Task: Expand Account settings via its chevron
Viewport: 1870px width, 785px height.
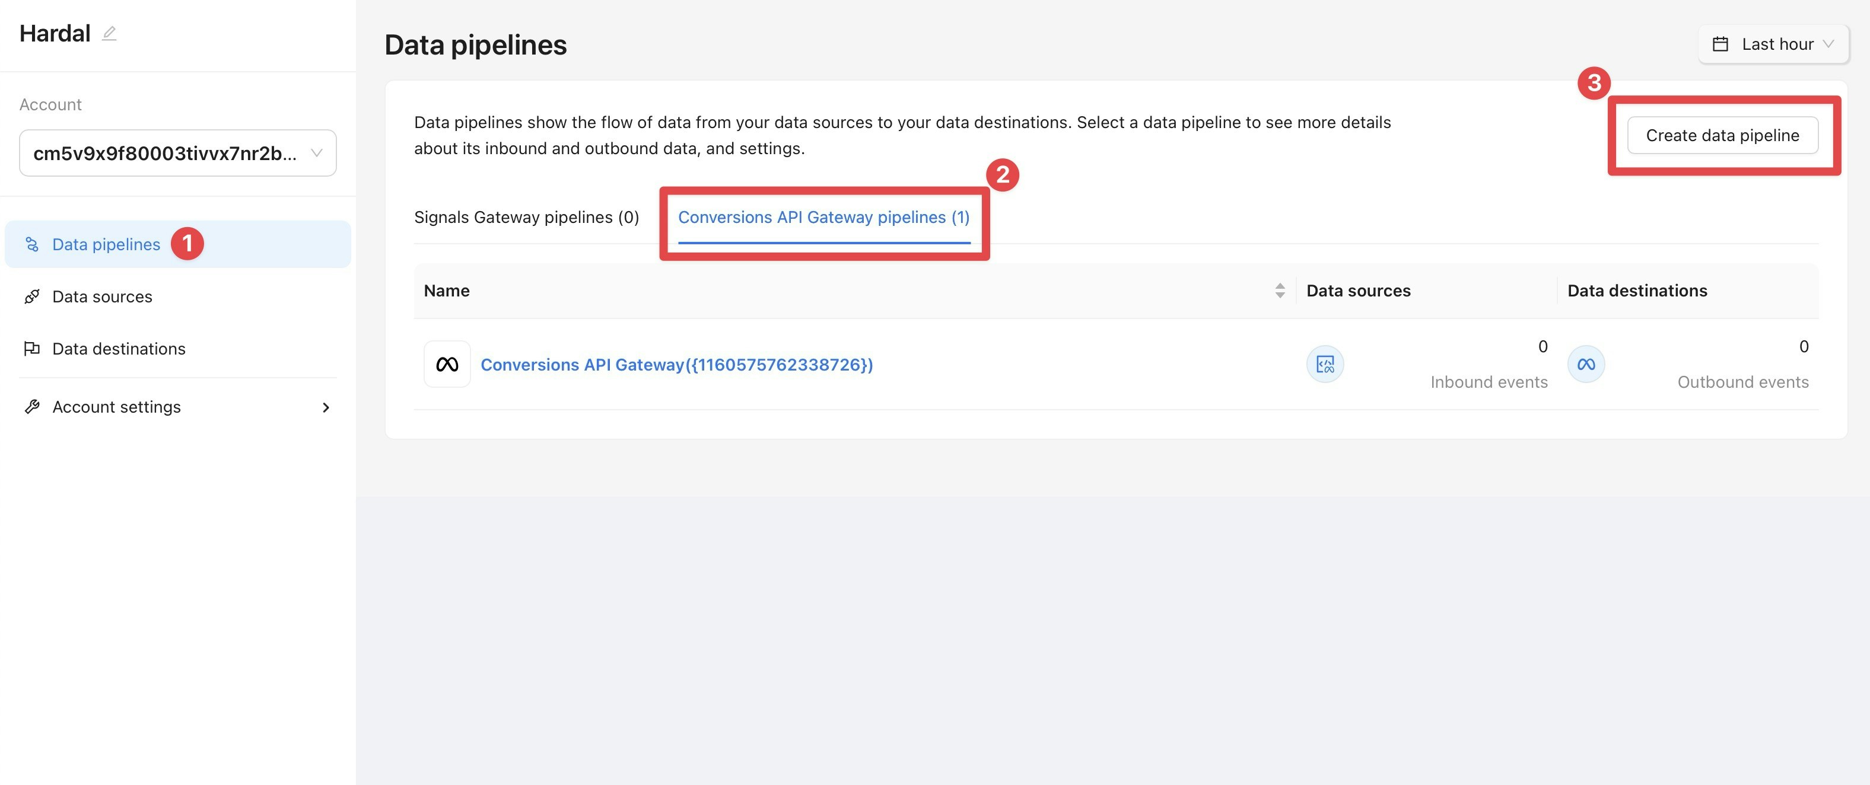Action: pyautogui.click(x=326, y=406)
